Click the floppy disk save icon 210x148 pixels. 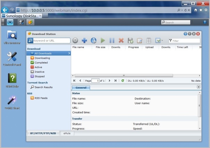[130, 40]
